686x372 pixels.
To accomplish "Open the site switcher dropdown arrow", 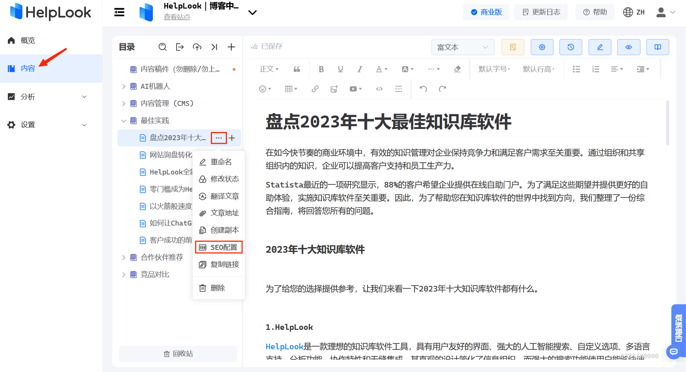I will tap(253, 13).
